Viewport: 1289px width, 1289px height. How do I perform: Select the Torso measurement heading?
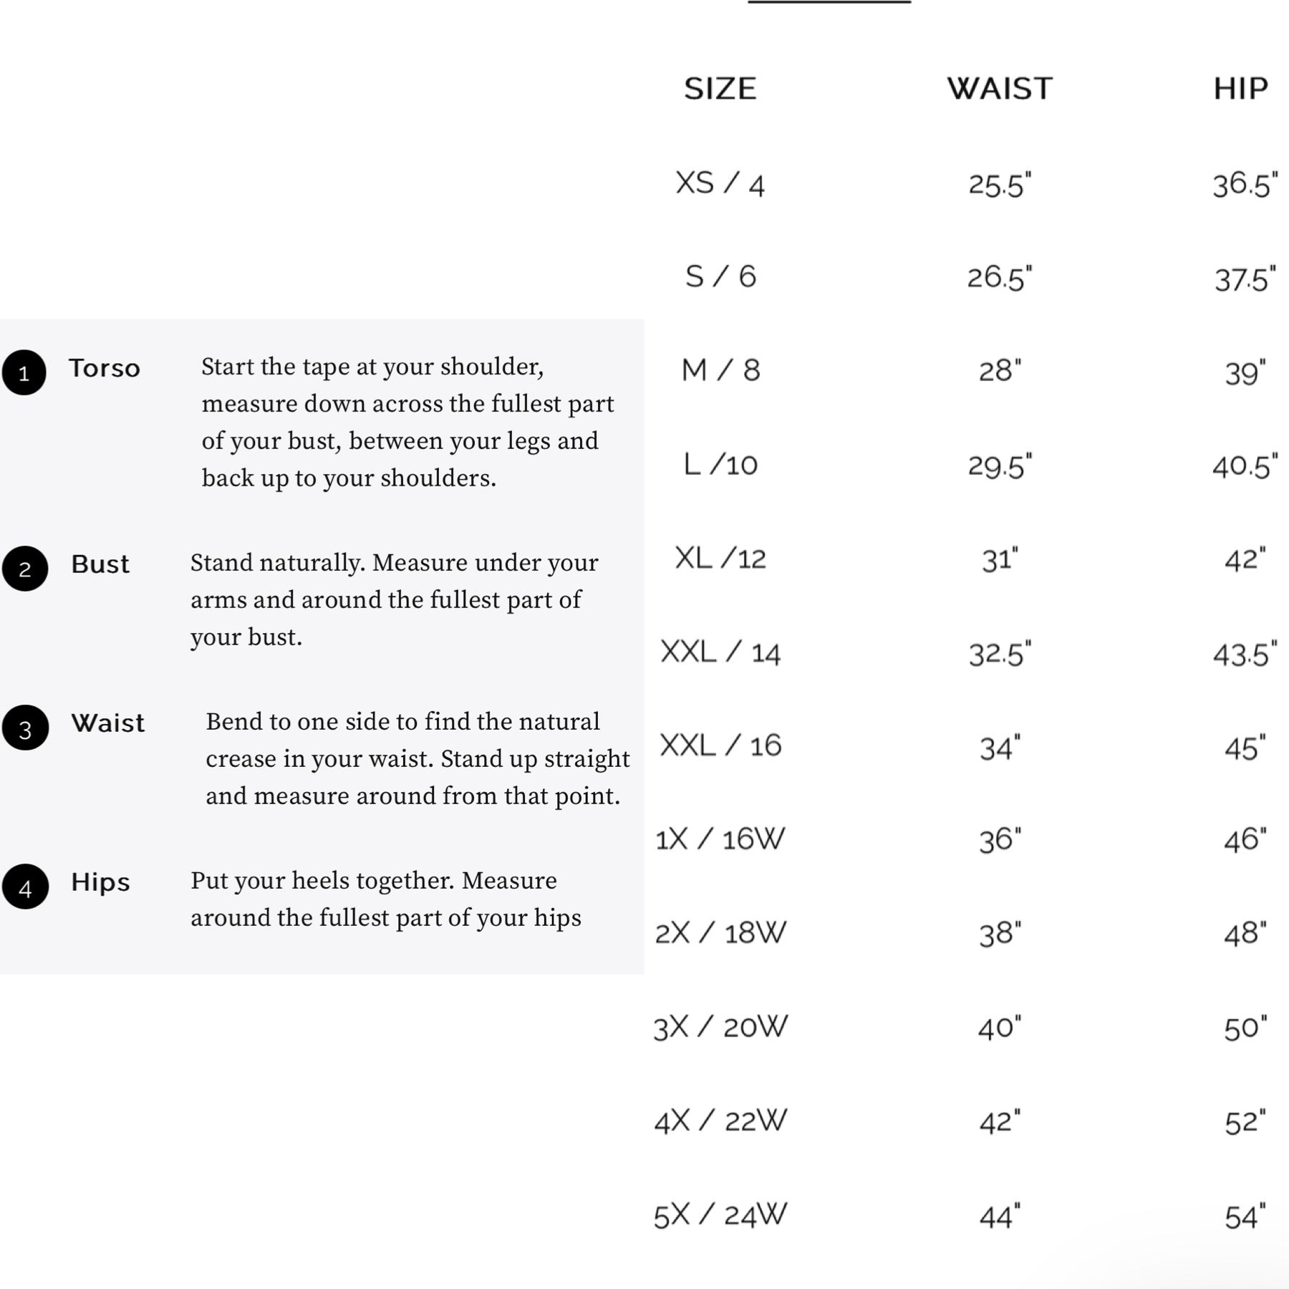coord(105,368)
